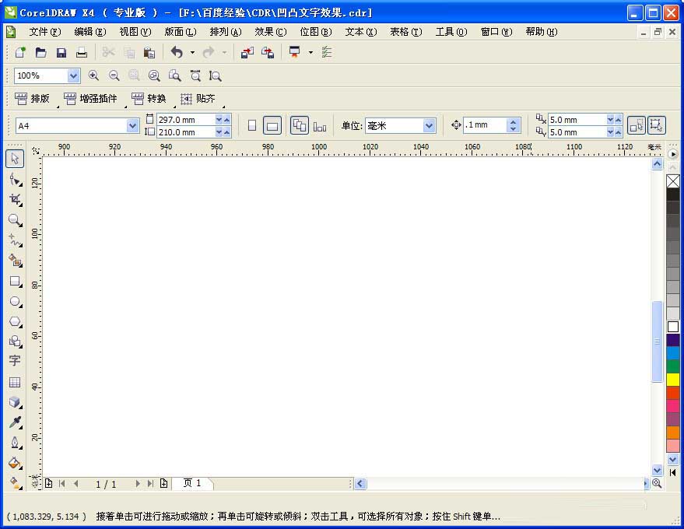Screen dimensions: 684x529
Task: Click the Print icon
Action: 82,53
